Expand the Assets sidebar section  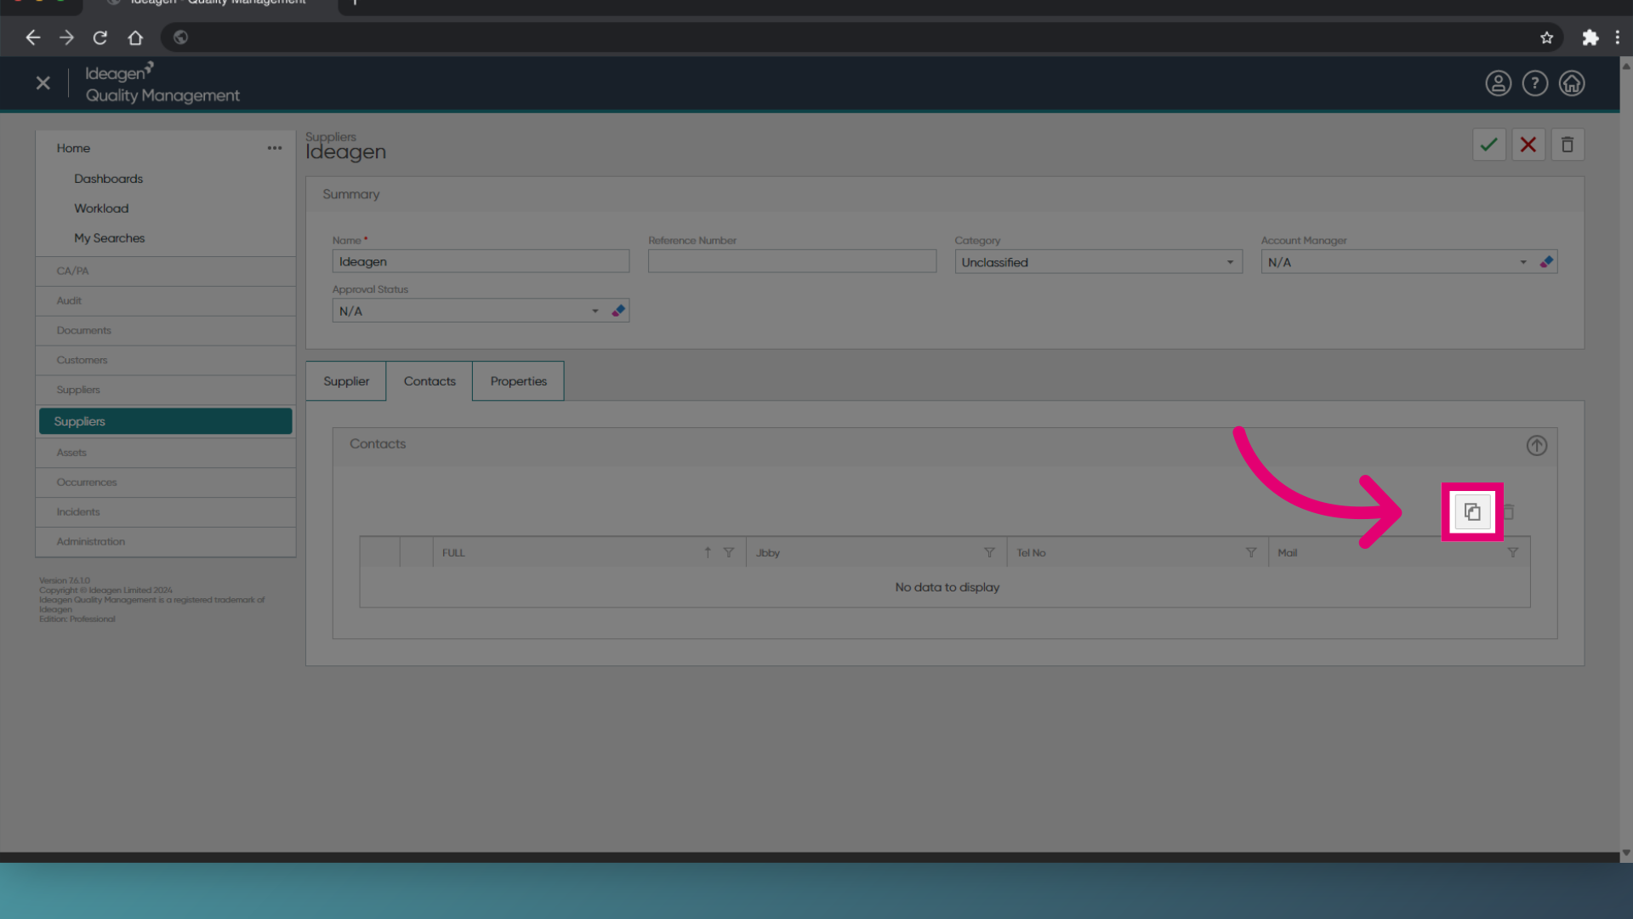coord(166,453)
